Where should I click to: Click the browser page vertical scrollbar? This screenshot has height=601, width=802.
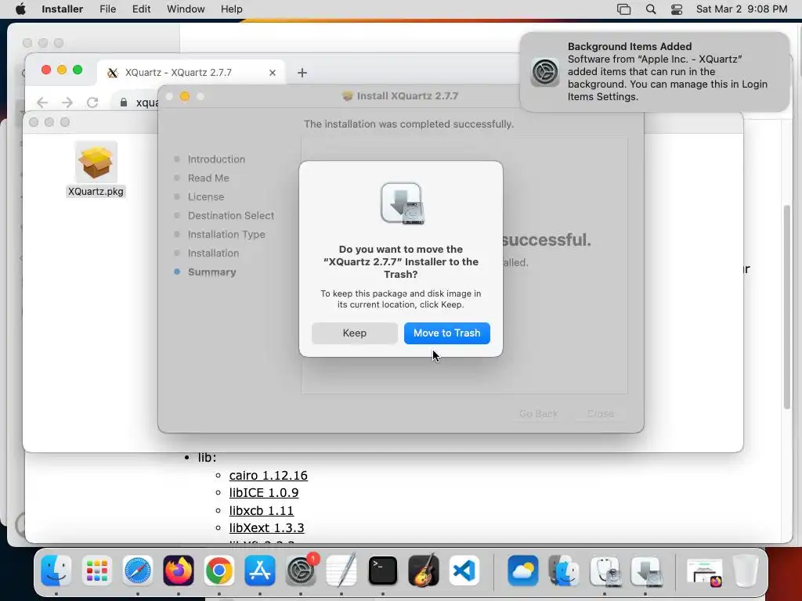tap(786, 307)
